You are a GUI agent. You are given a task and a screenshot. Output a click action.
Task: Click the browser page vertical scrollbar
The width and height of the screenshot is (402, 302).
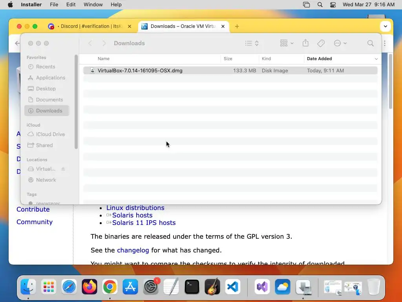pyautogui.click(x=391, y=81)
